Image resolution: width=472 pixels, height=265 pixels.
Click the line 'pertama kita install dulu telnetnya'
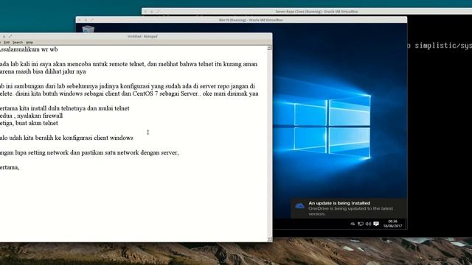[x=65, y=108]
